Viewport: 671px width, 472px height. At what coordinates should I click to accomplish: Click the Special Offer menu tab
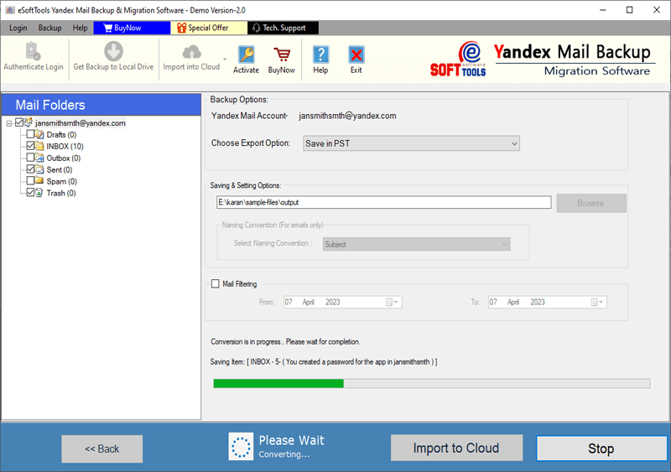coord(209,28)
